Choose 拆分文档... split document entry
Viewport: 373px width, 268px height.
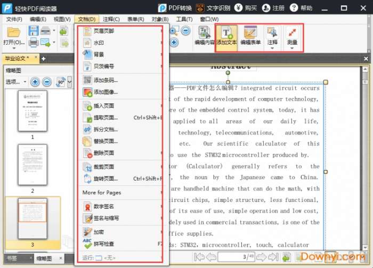pos(121,129)
